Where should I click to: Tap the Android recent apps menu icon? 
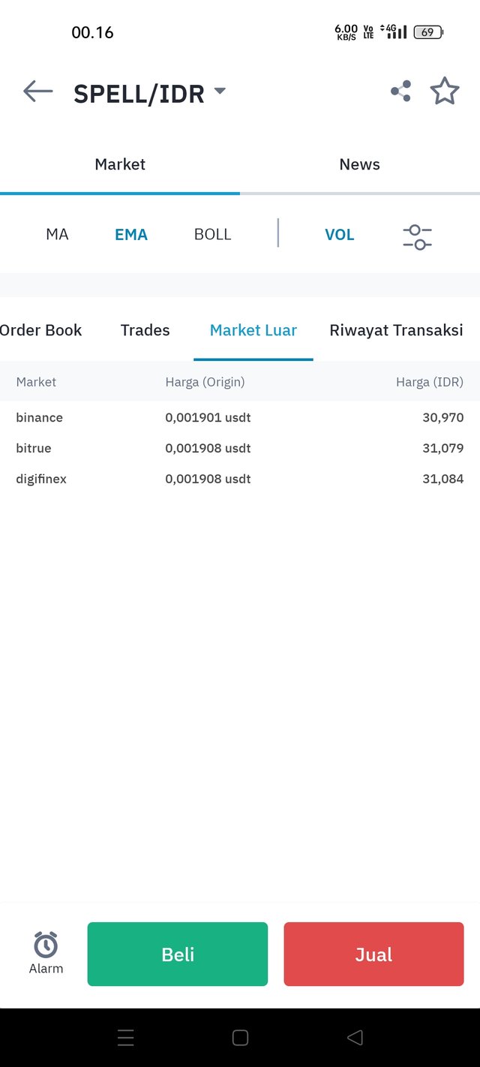(x=126, y=1038)
